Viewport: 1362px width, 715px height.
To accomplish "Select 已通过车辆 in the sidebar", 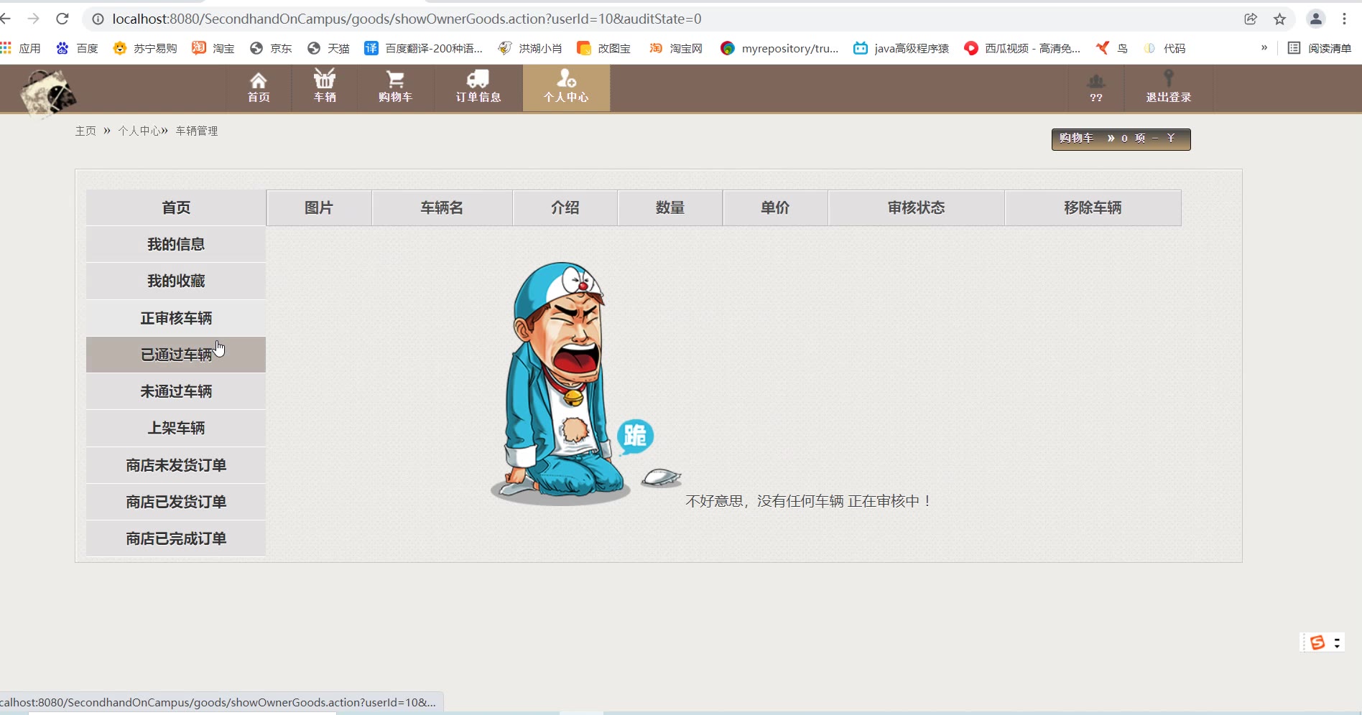I will 176,355.
